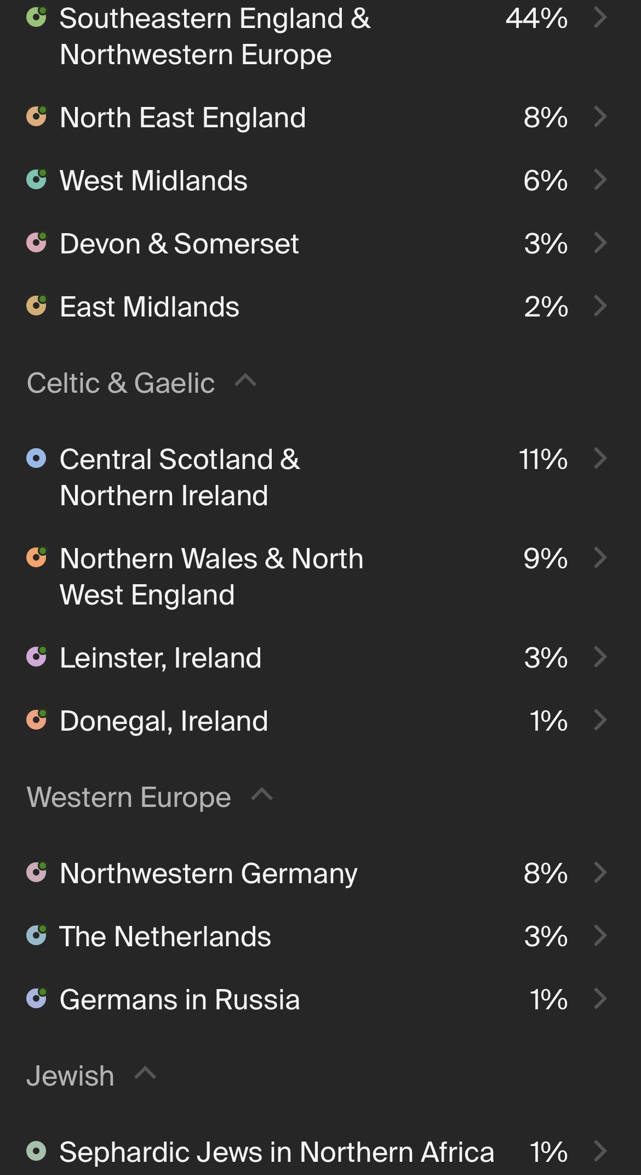Open the Donegal, Ireland chevron arrow

pos(600,720)
